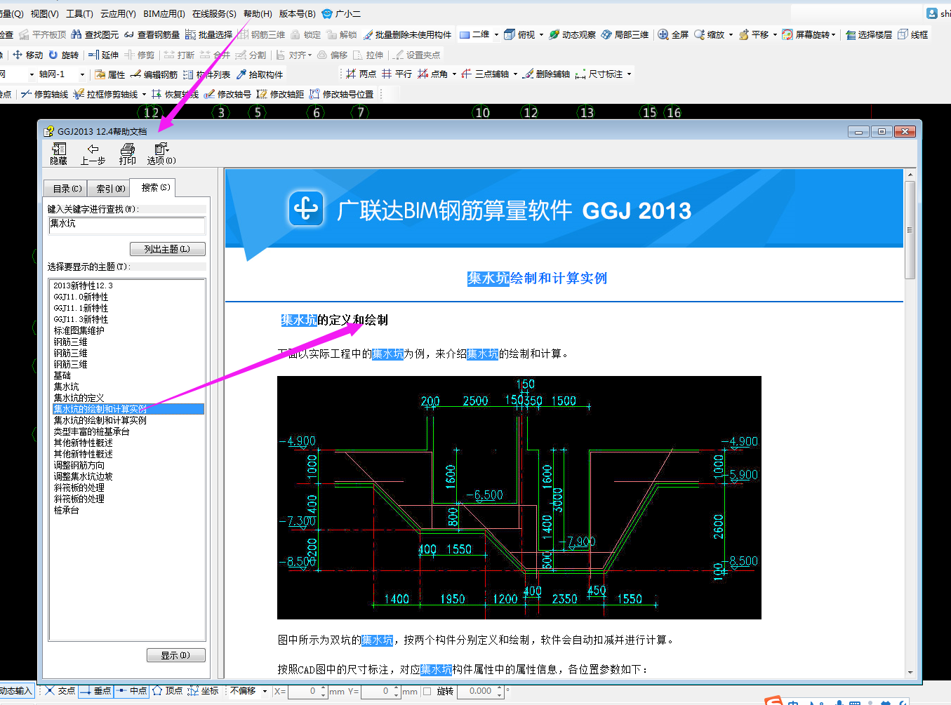951x705 pixels.
Task: Click 修剪轴线 tool
Action: [44, 94]
